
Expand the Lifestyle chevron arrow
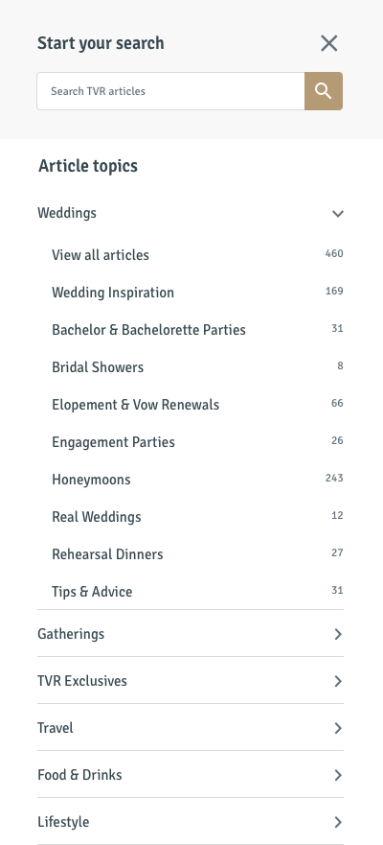click(x=338, y=822)
